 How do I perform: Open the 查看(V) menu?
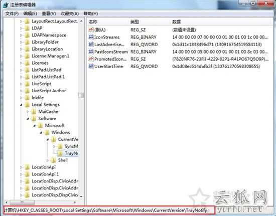click(x=49, y=14)
